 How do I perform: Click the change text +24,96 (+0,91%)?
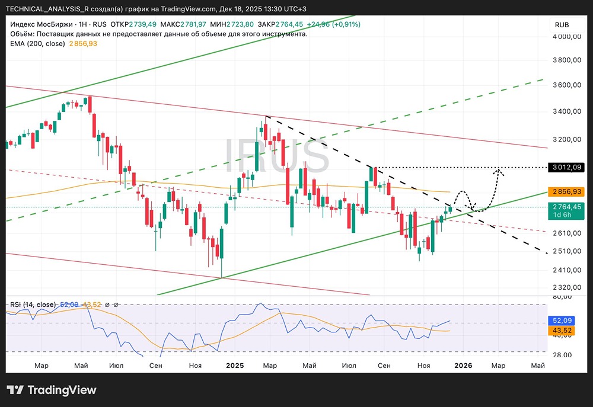point(333,24)
